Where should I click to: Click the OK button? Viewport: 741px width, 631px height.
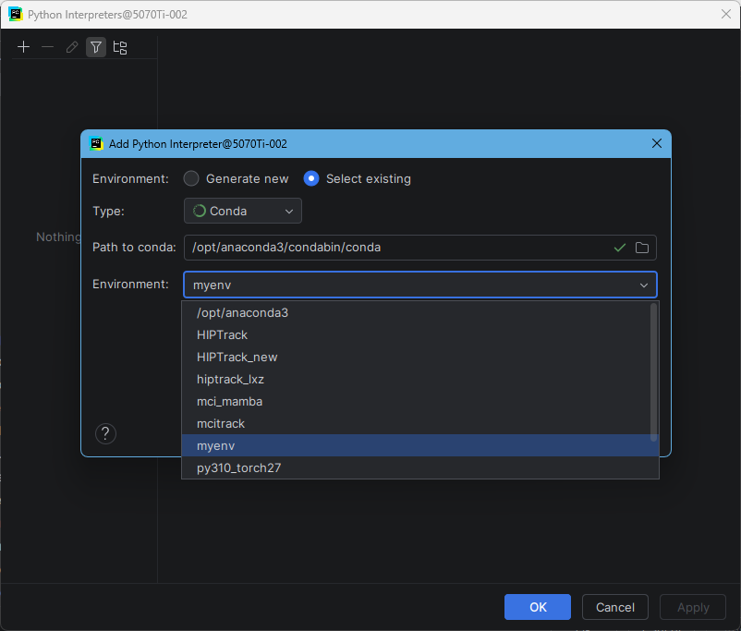[538, 607]
